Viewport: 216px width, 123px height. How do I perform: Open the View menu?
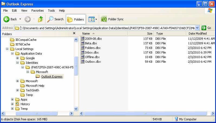tap(24, 11)
